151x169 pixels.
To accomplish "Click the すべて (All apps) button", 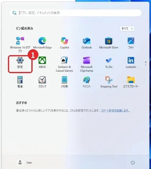I will 127,29.
